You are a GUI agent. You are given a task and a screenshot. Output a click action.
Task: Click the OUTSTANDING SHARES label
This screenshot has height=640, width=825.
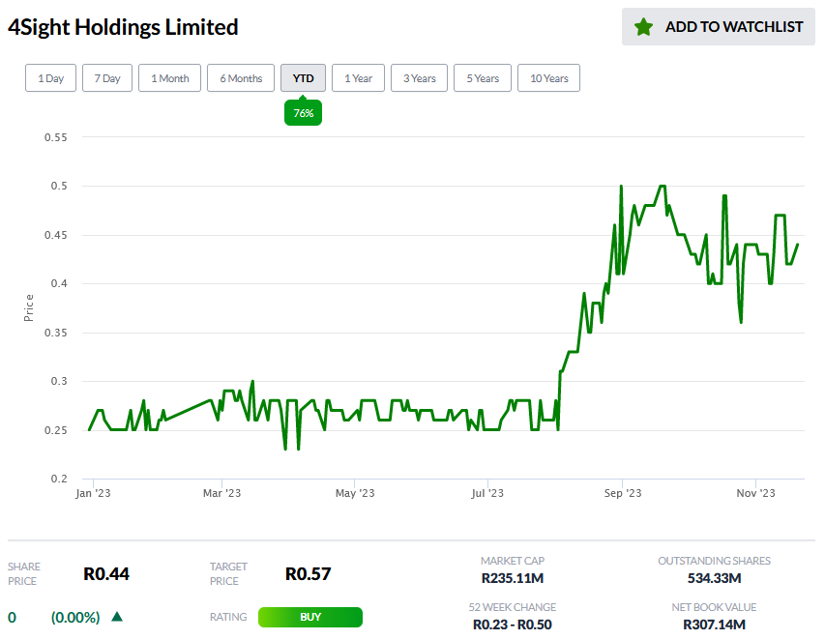[714, 561]
